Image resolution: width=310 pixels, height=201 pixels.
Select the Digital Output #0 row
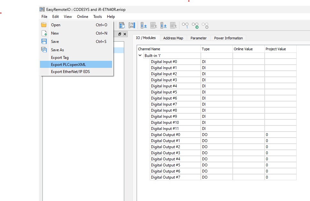(223, 135)
